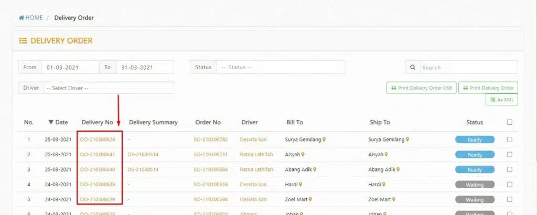Set the To date field

(145, 68)
